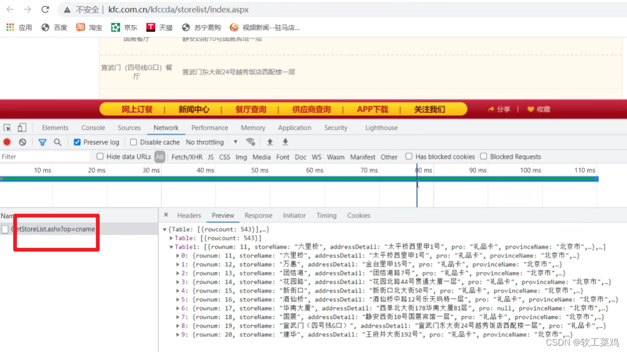Click the 关注我们 link
627x352 pixels.
tap(430, 109)
